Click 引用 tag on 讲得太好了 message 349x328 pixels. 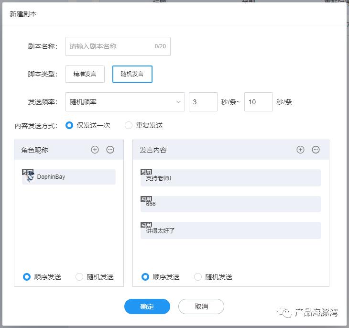146,225
